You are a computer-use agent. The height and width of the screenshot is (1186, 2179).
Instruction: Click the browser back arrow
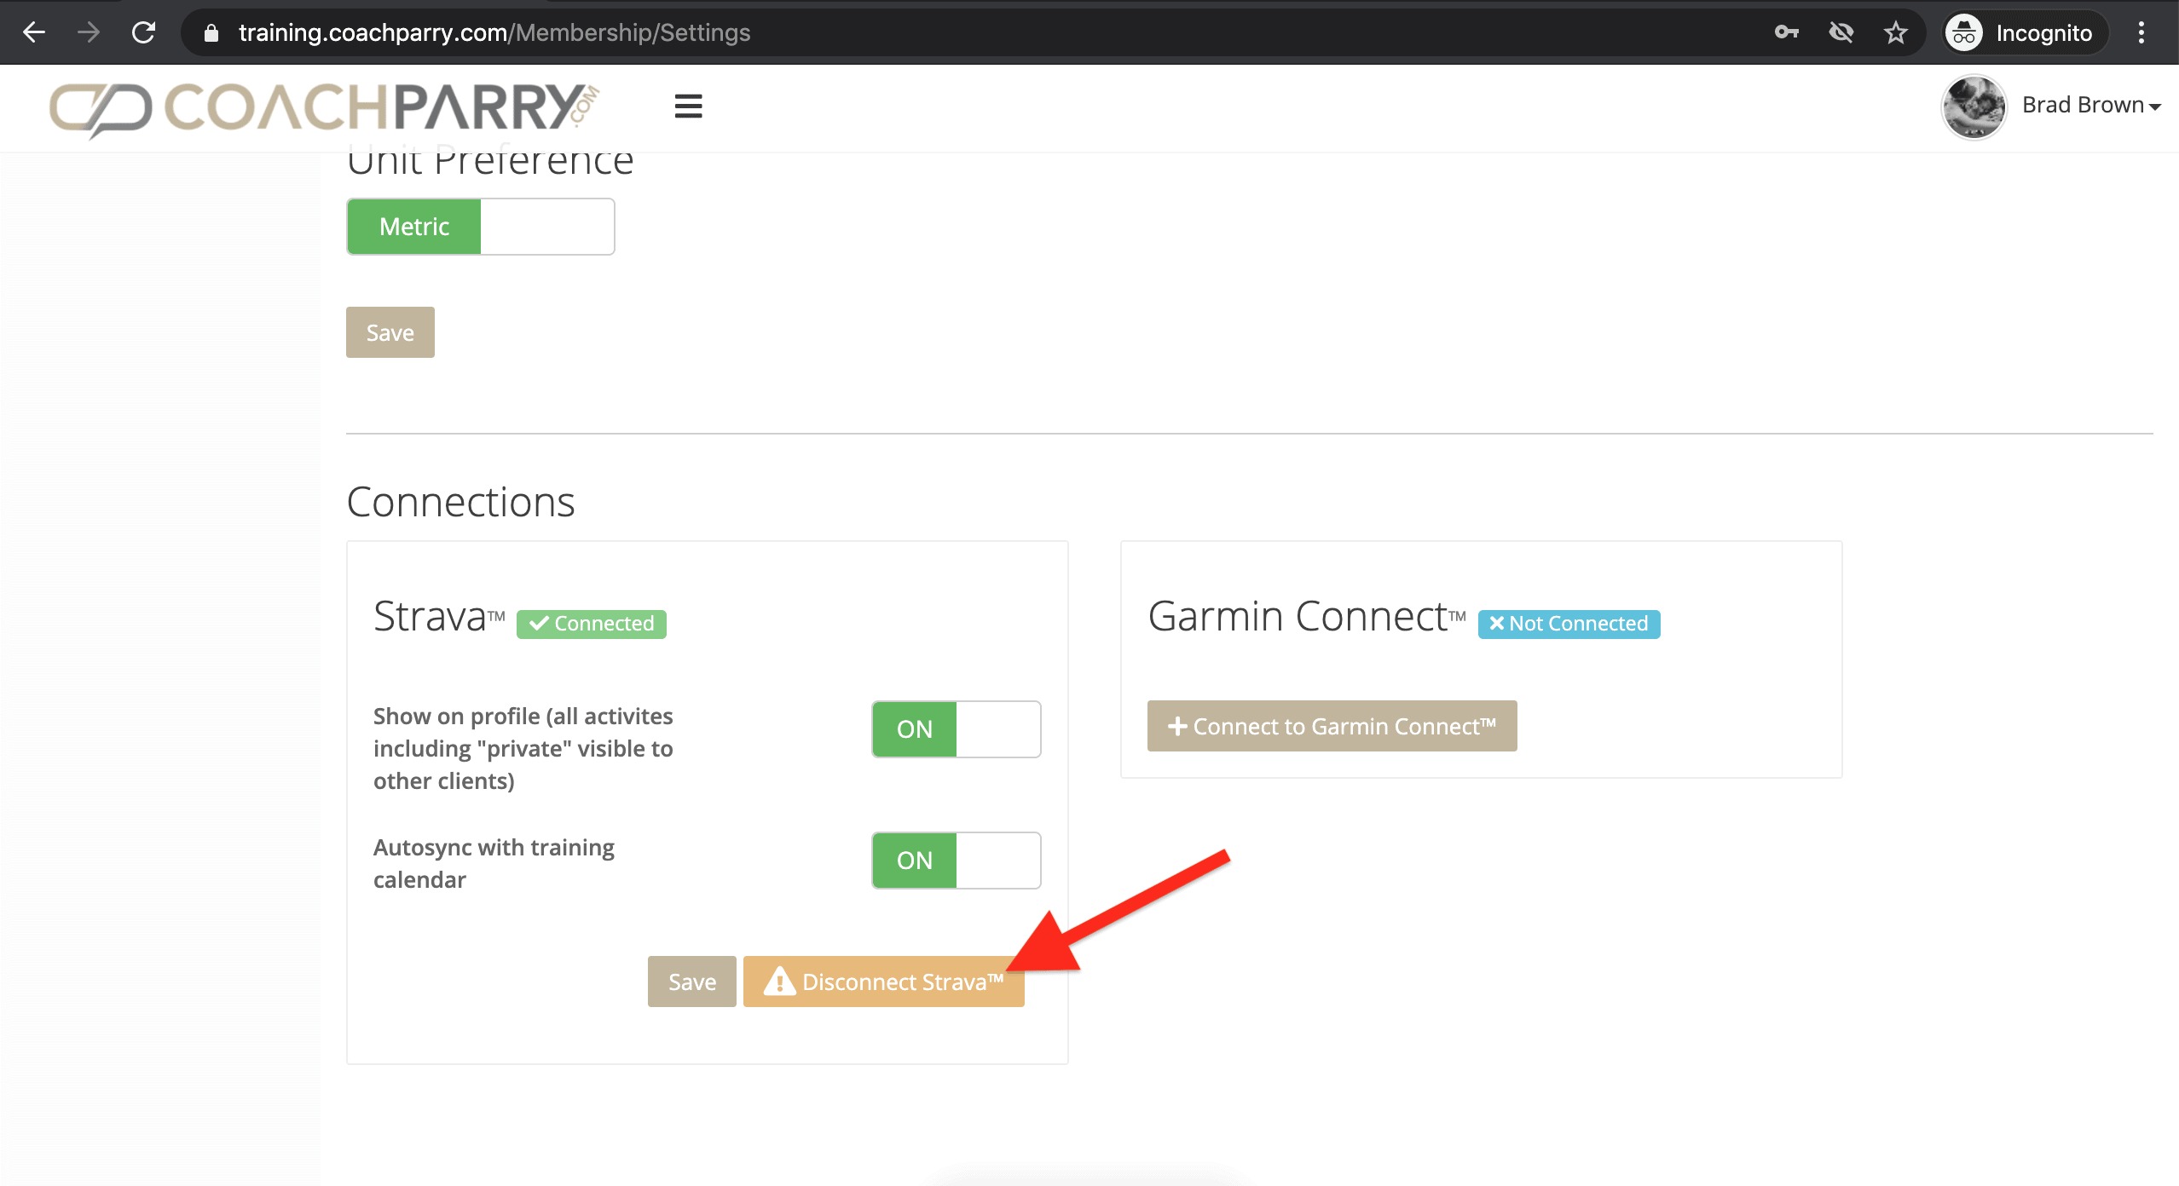[34, 32]
